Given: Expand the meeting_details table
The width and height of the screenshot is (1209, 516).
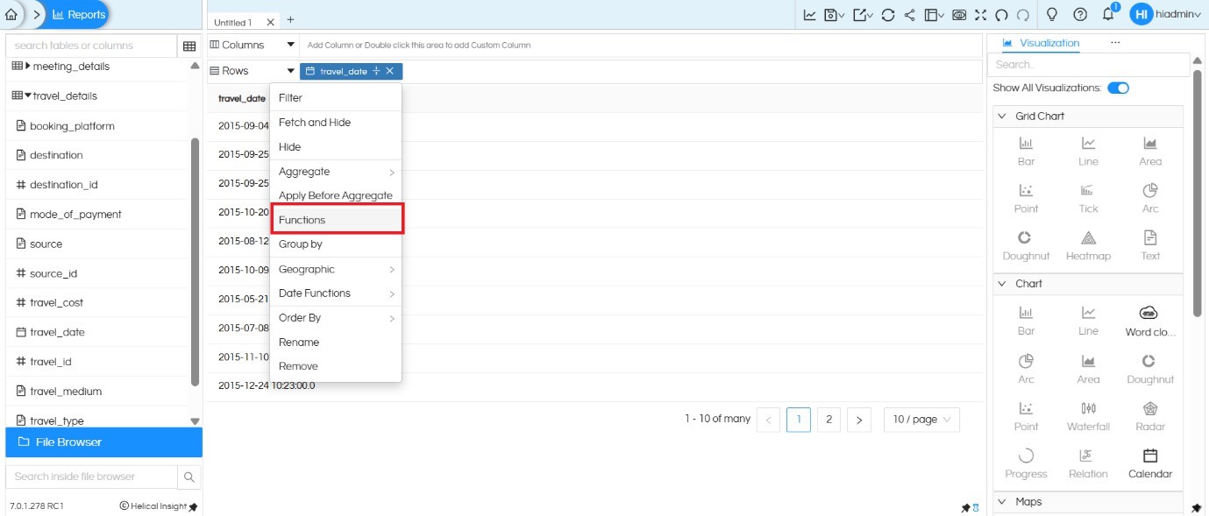Looking at the screenshot, I should [27, 67].
